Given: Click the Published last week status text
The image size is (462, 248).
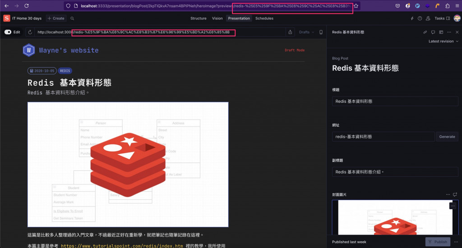Looking at the screenshot, I should tap(349, 242).
